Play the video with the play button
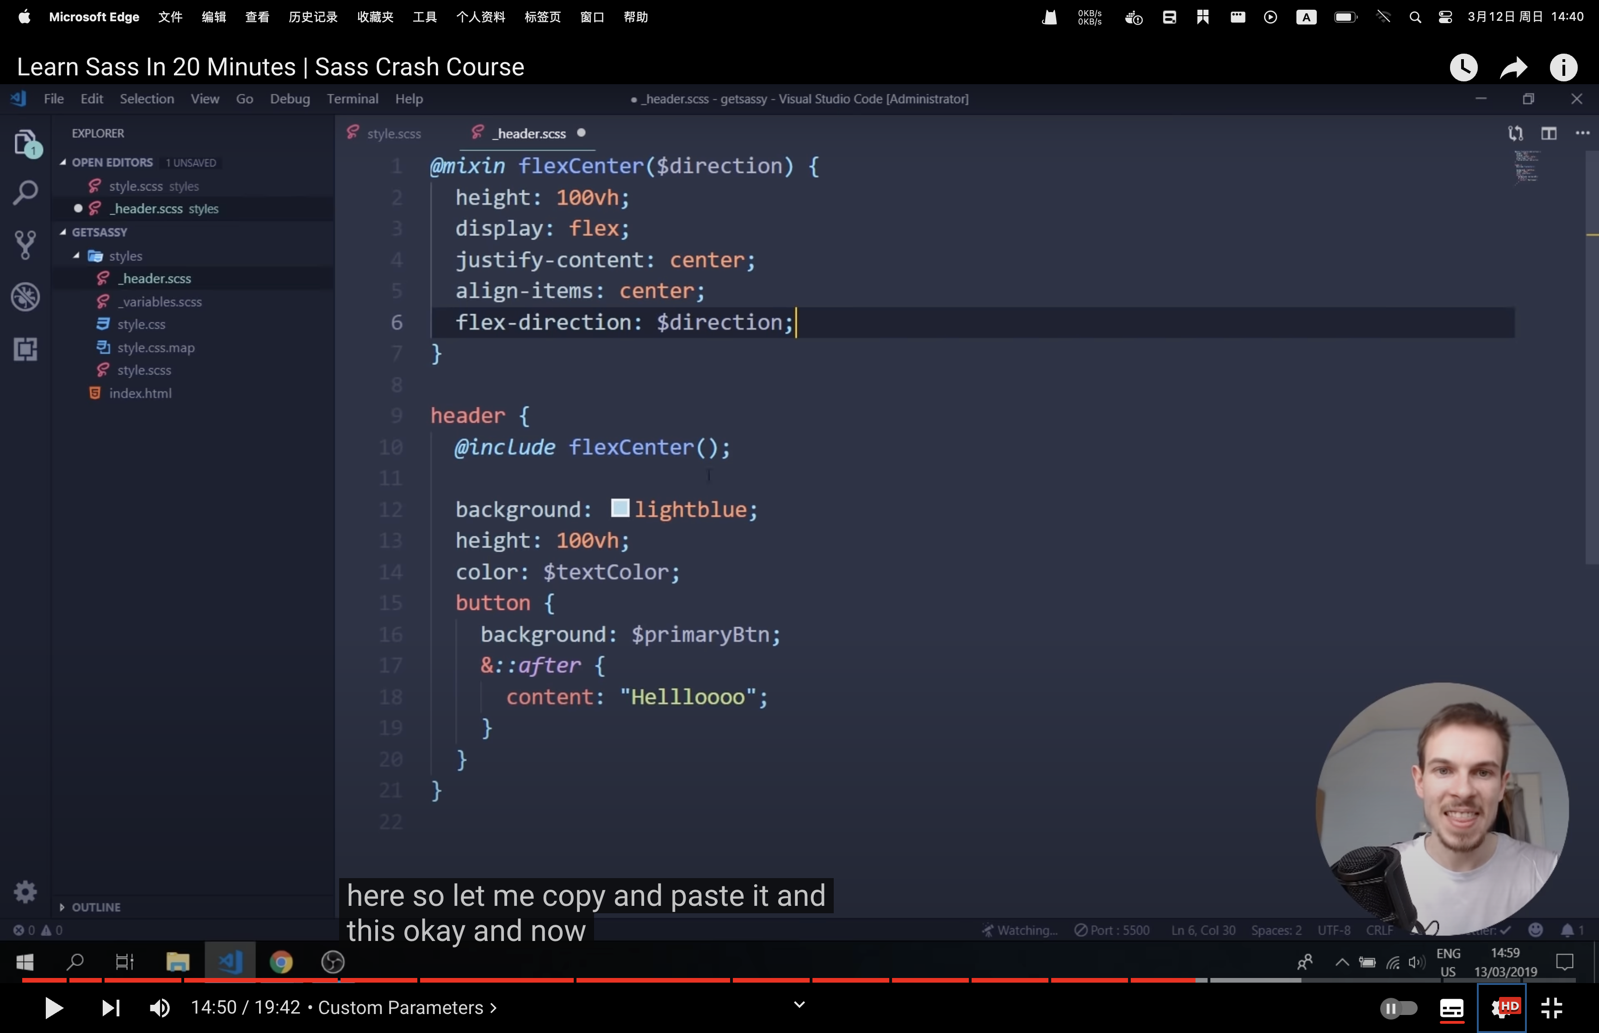Image resolution: width=1599 pixels, height=1033 pixels. (53, 1008)
